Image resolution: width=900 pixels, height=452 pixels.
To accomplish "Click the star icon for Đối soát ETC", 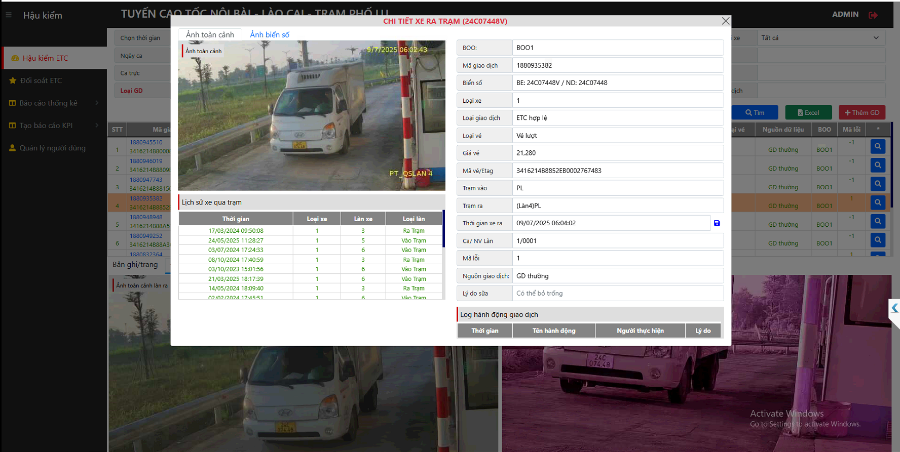I will click(13, 80).
